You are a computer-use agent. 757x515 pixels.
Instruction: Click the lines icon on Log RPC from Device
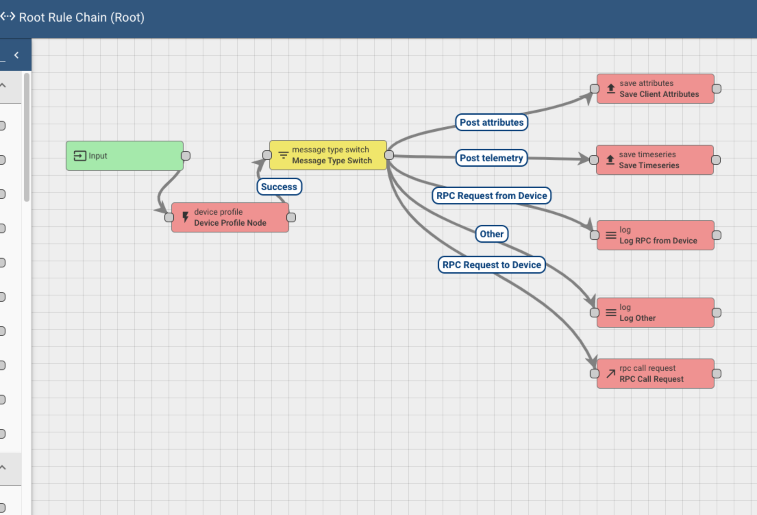(611, 235)
